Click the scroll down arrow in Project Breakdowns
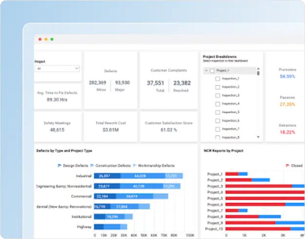 pyautogui.click(x=258, y=137)
